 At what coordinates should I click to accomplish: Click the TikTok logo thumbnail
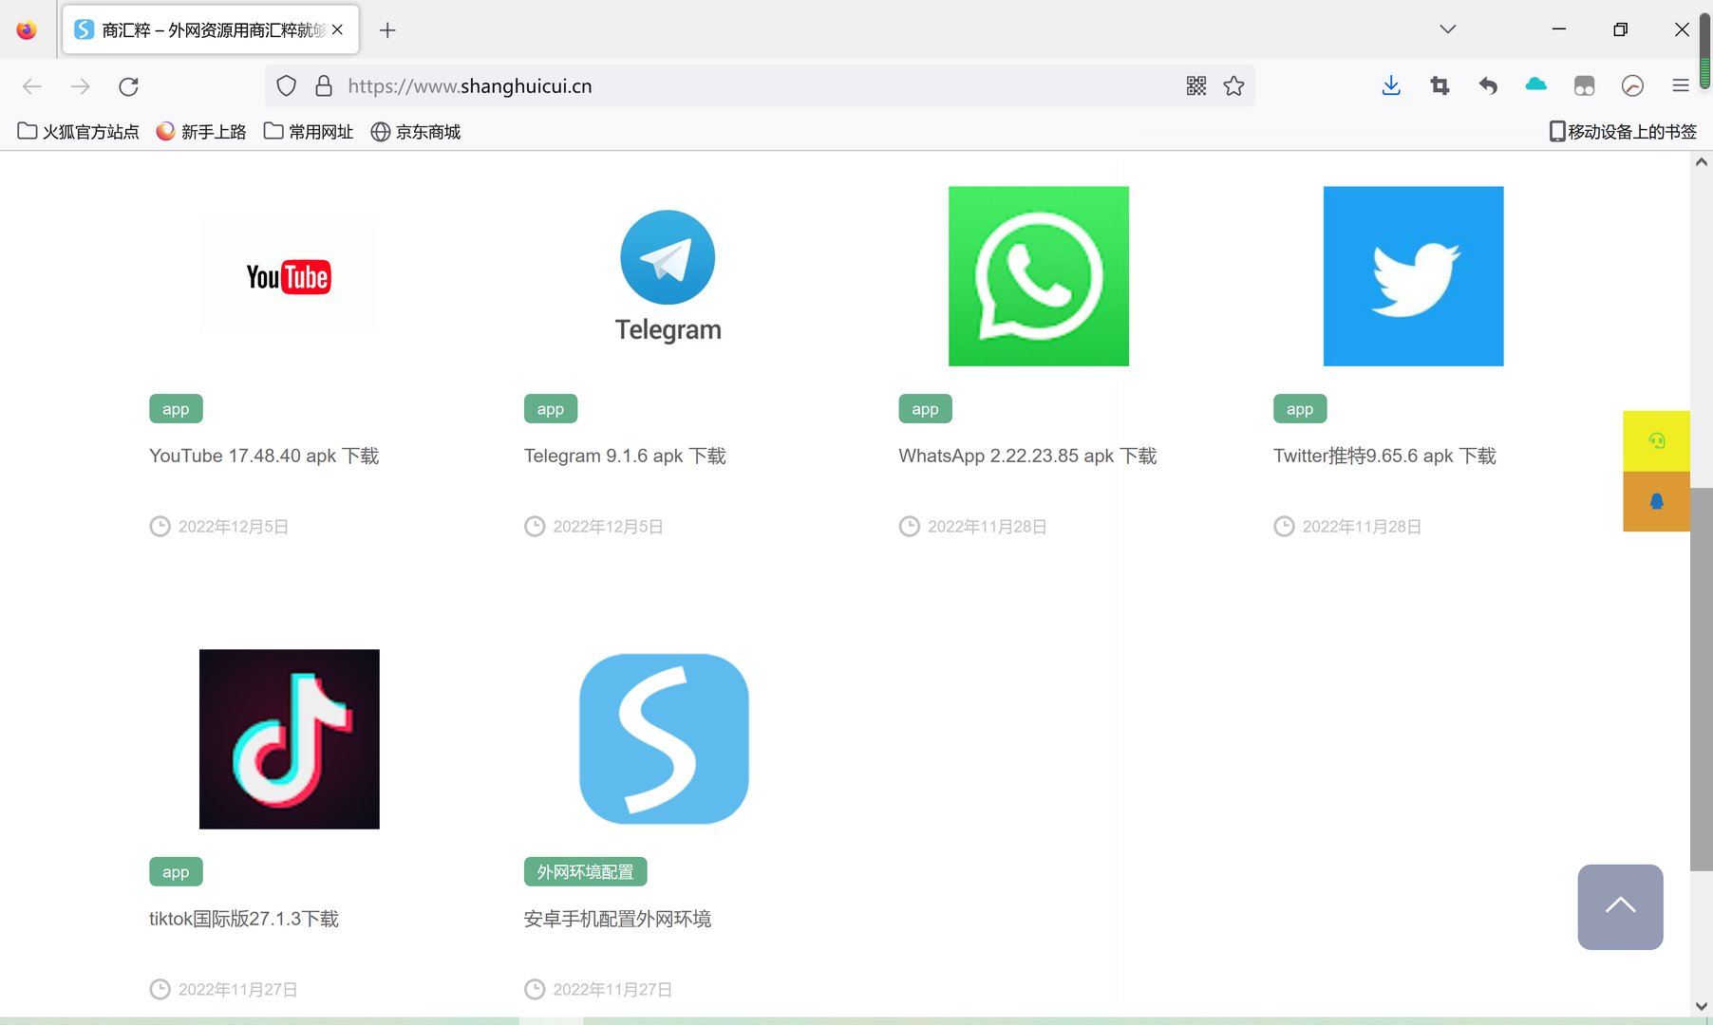pos(289,738)
